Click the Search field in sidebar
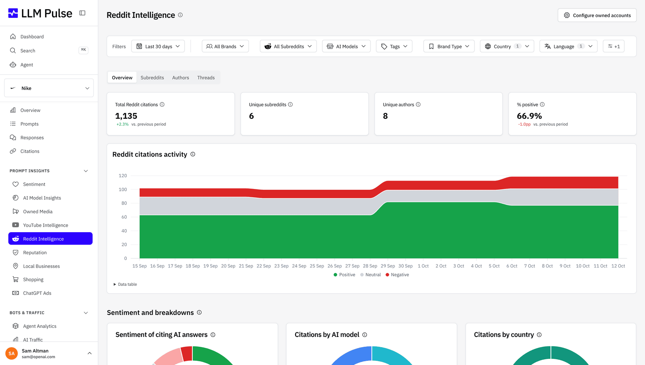 [49, 50]
